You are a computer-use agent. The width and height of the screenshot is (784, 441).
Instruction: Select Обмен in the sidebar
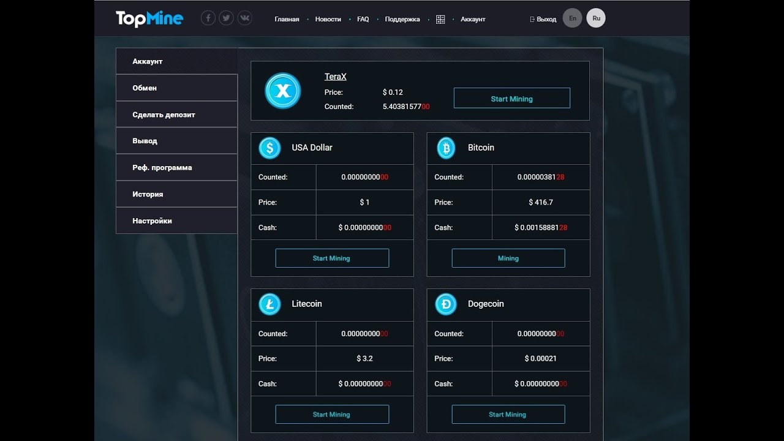click(176, 88)
